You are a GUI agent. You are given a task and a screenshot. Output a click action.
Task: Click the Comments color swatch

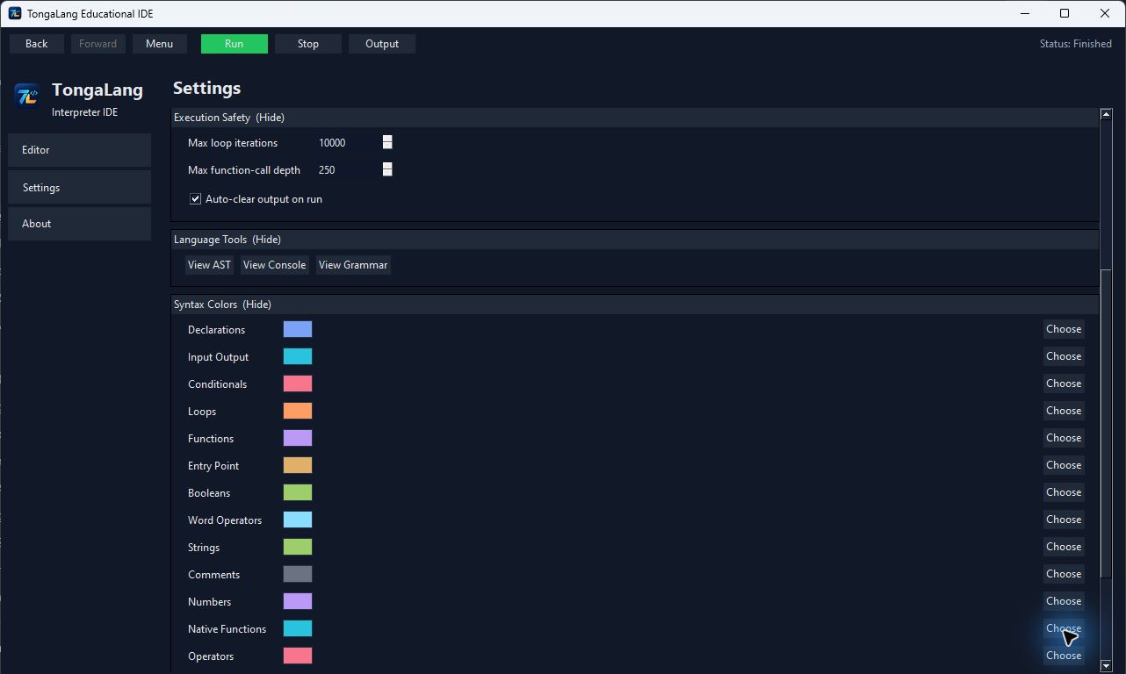[298, 574]
